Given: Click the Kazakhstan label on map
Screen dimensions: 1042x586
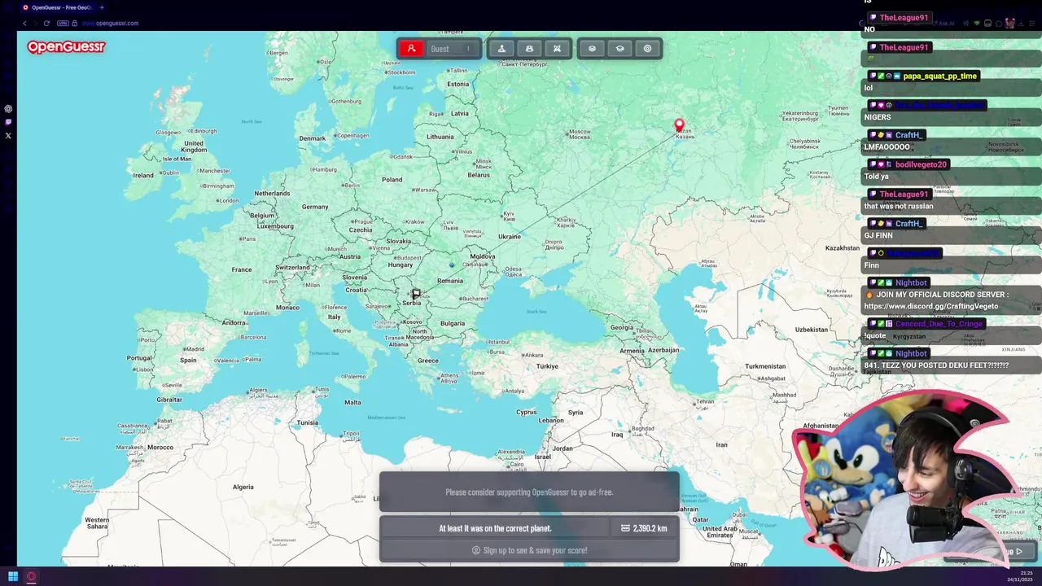Looking at the screenshot, I should (x=843, y=248).
